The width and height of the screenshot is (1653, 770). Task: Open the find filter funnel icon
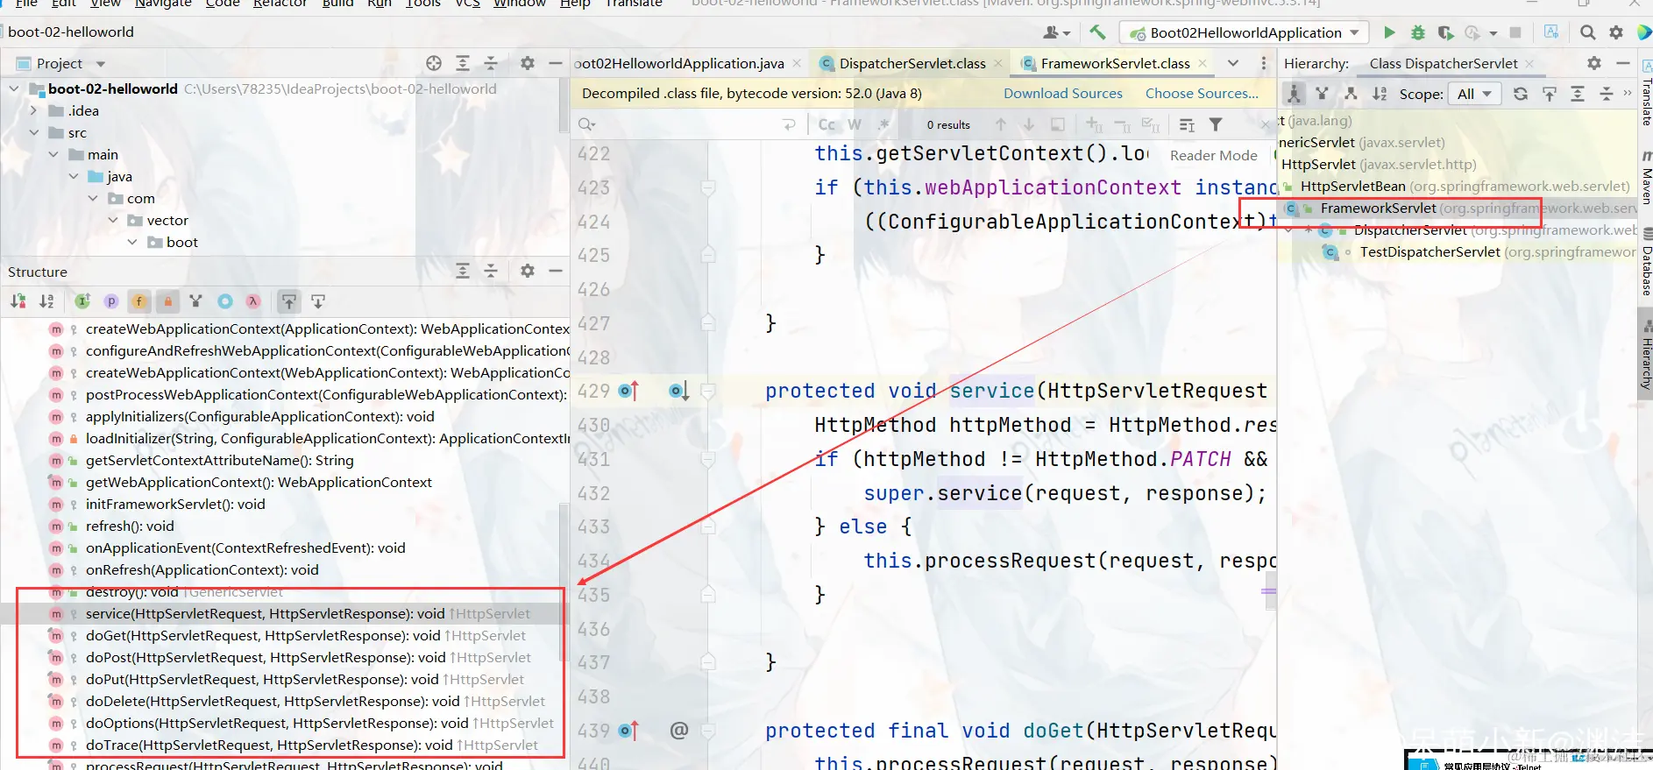pyautogui.click(x=1216, y=124)
